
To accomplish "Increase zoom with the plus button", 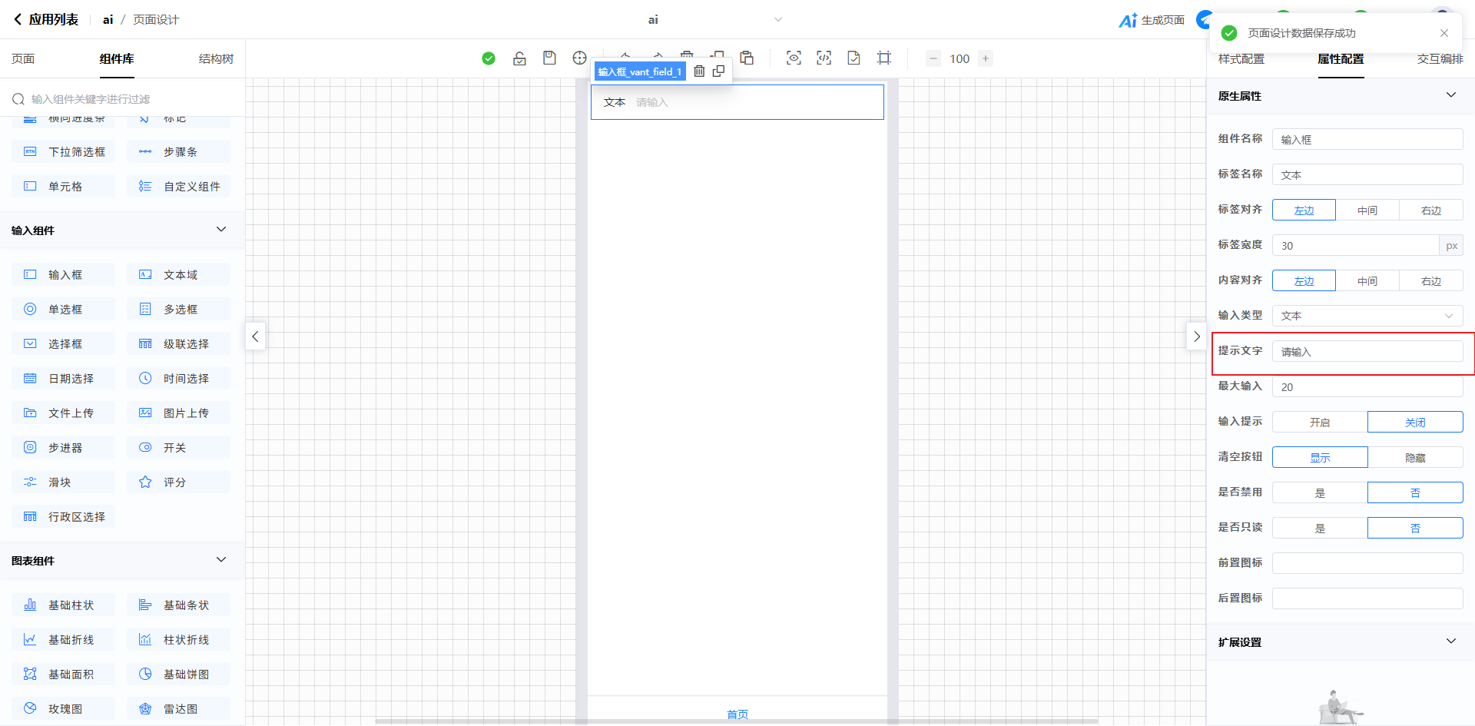I will (986, 58).
